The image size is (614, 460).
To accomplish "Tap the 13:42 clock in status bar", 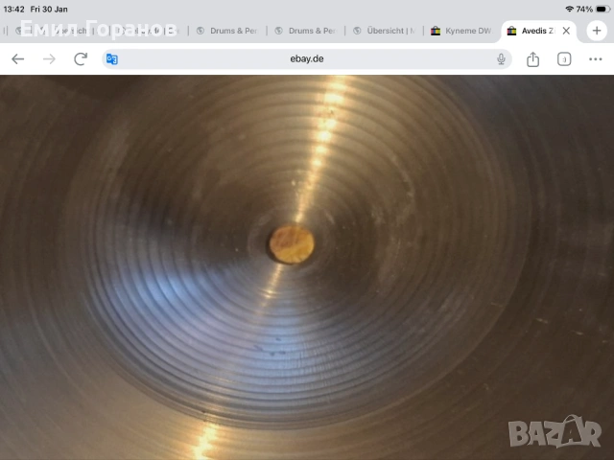I will click(x=13, y=9).
